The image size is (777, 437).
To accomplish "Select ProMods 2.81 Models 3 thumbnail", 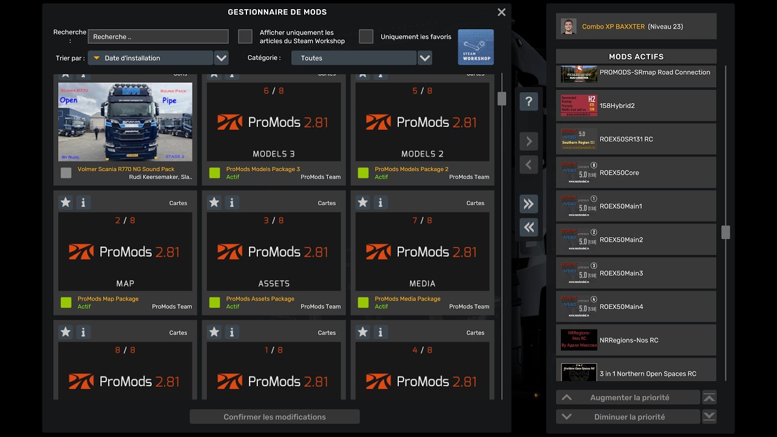I will point(274,122).
